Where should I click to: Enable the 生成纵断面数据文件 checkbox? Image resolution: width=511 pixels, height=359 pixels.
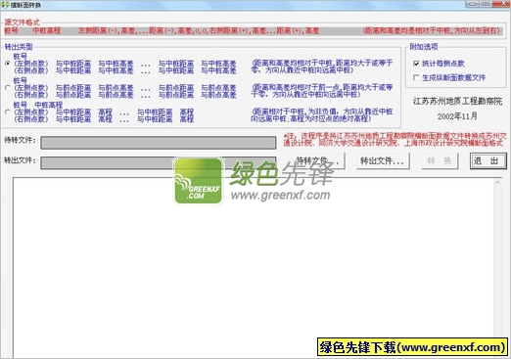[x=416, y=77]
